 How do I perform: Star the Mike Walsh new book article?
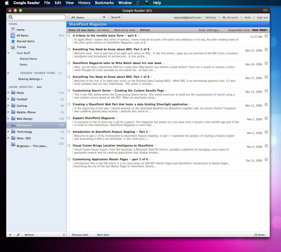[69, 63]
